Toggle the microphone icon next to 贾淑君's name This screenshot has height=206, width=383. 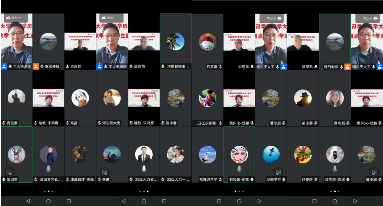[4, 180]
